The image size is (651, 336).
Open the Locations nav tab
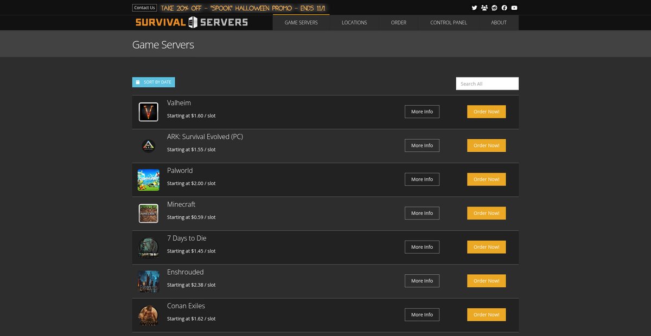[354, 23]
